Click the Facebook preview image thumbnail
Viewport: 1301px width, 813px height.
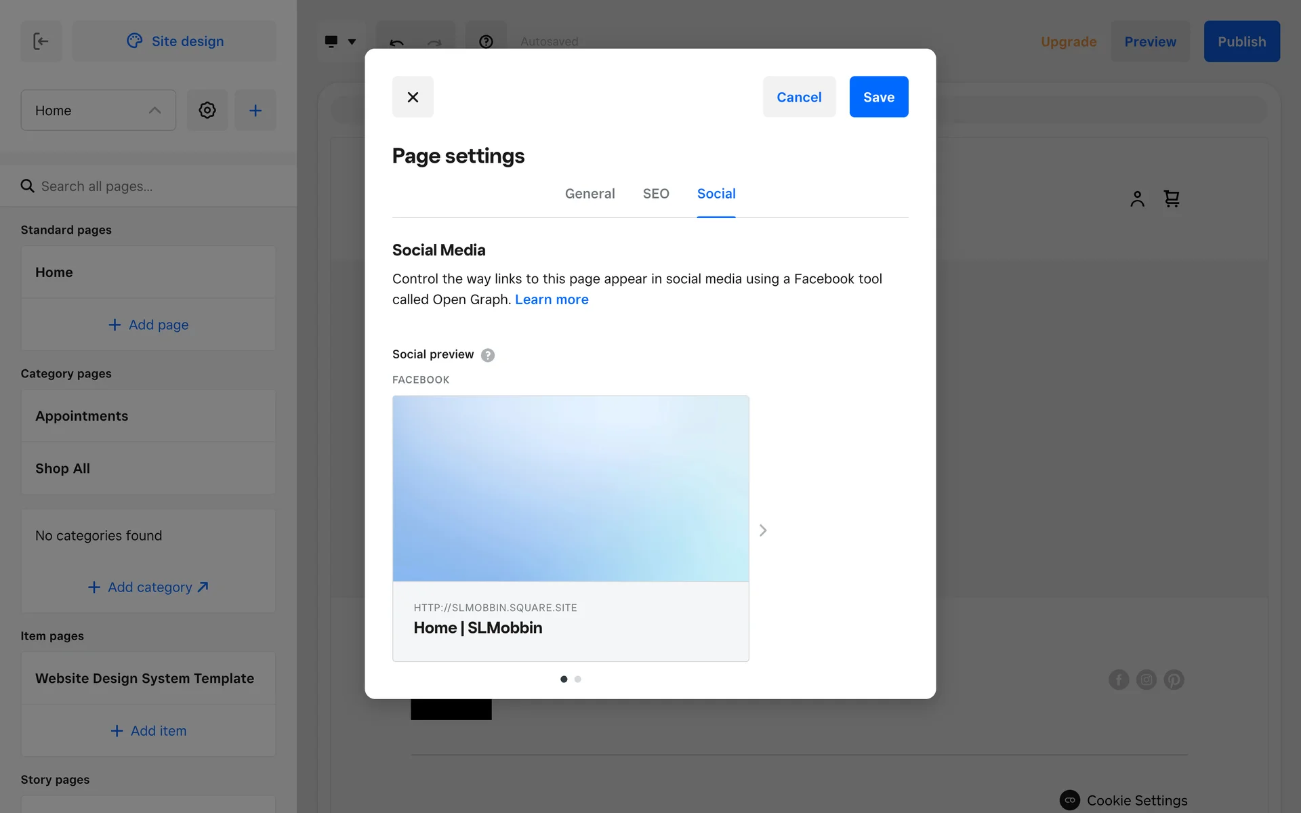(571, 488)
